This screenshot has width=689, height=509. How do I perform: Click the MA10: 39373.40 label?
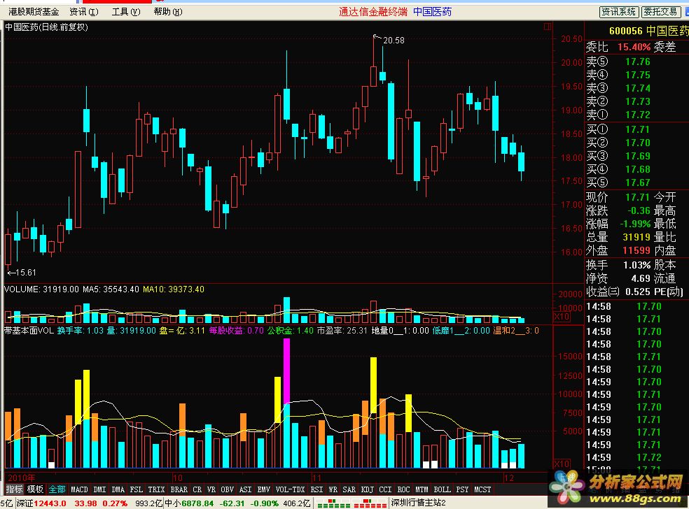point(174,289)
